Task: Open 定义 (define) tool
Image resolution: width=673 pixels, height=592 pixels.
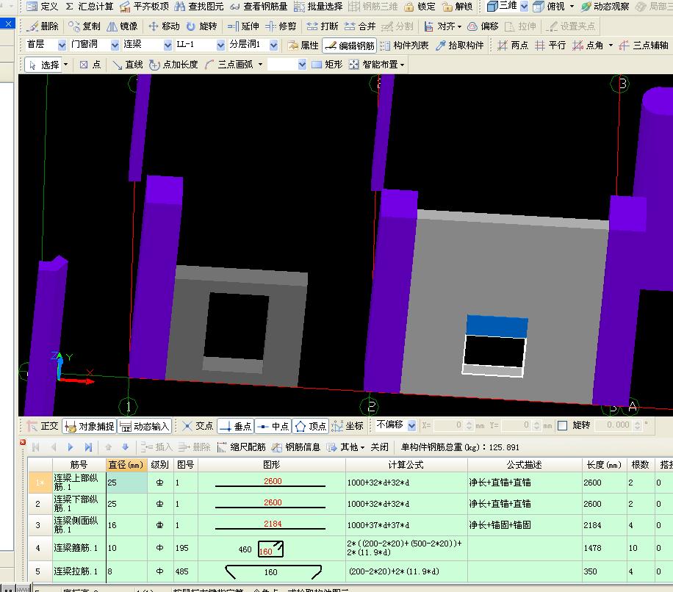Action: 42,7
